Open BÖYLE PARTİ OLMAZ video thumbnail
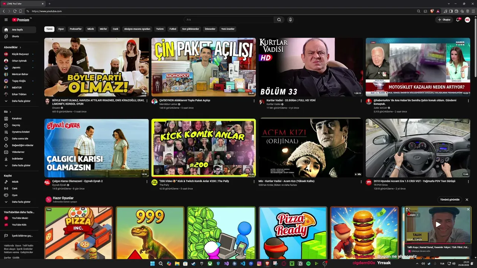477x268 pixels. click(x=97, y=67)
